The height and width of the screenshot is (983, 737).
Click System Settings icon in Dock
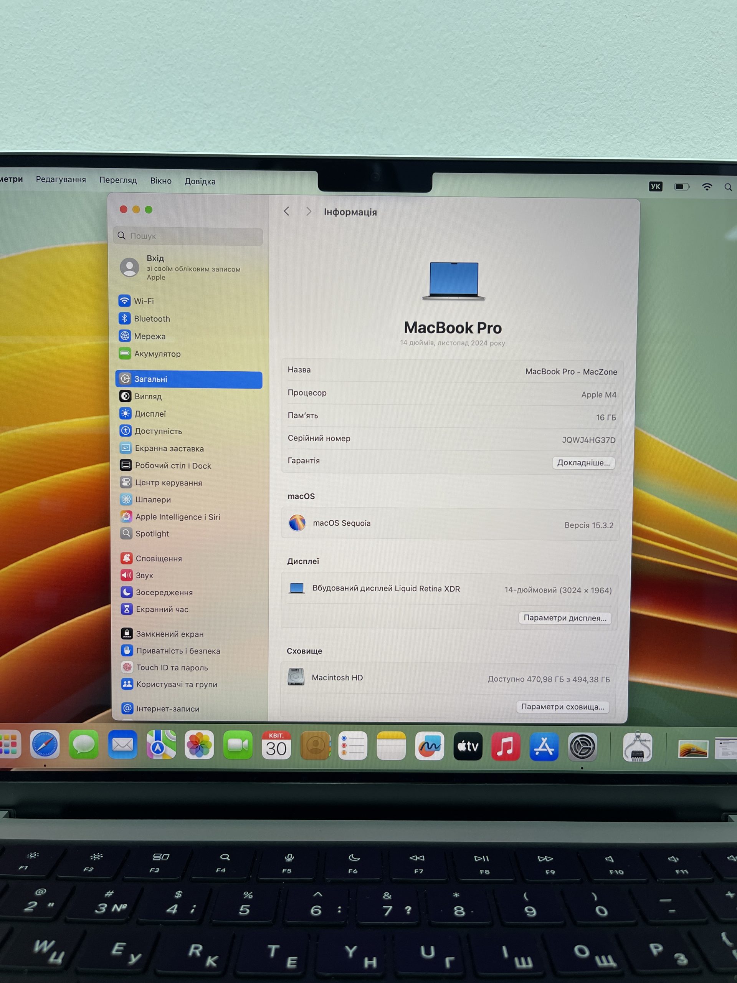582,747
